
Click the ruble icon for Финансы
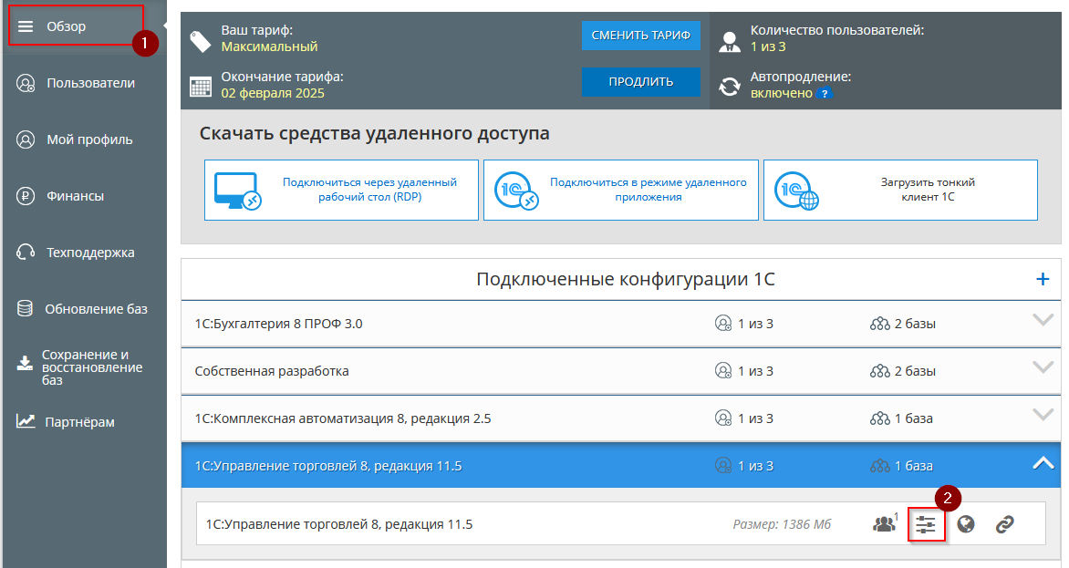pos(26,196)
